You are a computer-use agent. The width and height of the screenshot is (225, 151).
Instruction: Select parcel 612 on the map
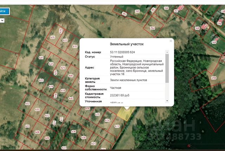pyautogui.click(x=47, y=115)
